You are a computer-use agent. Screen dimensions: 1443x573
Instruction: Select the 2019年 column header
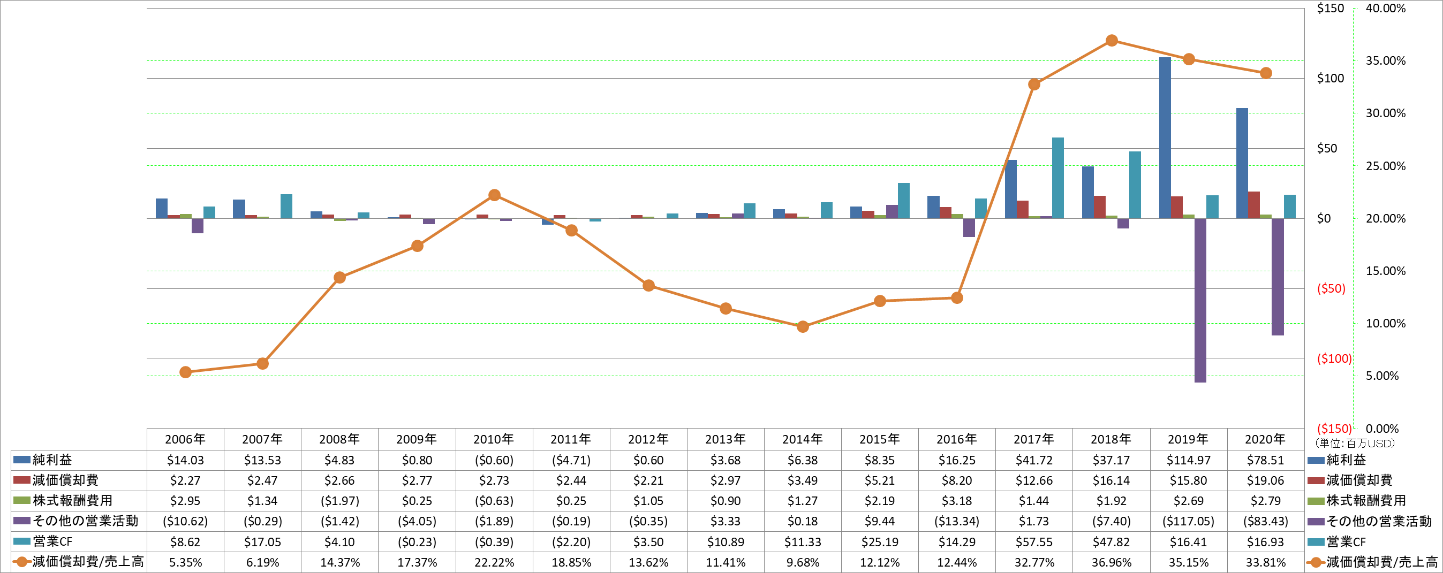click(x=1188, y=439)
